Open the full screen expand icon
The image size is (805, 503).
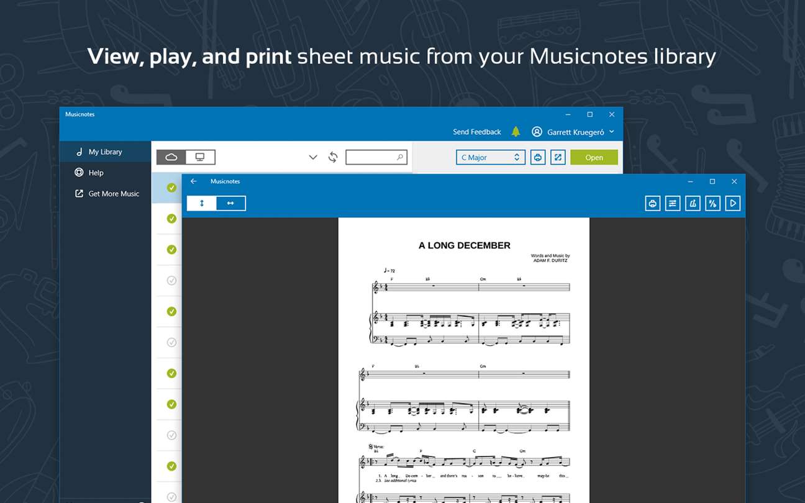[x=558, y=158]
